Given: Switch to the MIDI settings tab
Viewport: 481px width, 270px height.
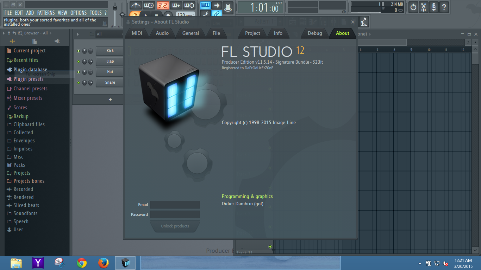Looking at the screenshot, I should [137, 33].
